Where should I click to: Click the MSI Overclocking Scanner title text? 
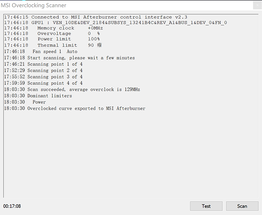point(34,5)
